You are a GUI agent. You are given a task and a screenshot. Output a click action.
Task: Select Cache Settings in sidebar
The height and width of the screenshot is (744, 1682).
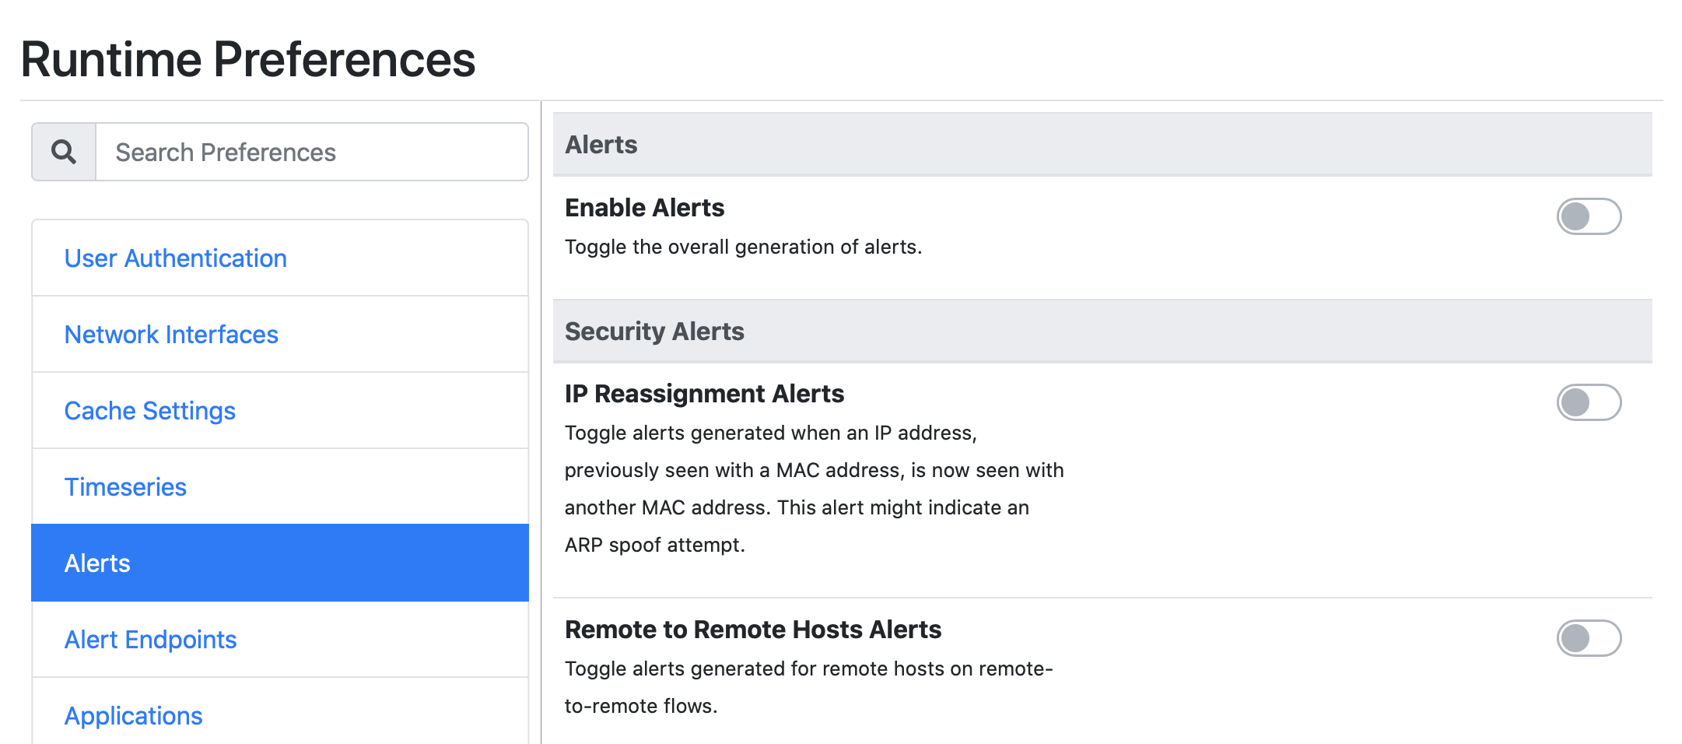(149, 410)
